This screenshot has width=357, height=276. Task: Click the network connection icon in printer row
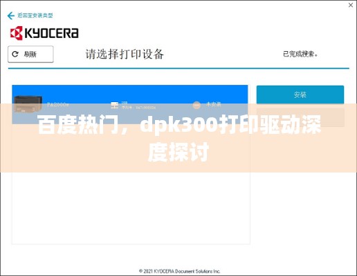pyautogui.click(x=114, y=105)
